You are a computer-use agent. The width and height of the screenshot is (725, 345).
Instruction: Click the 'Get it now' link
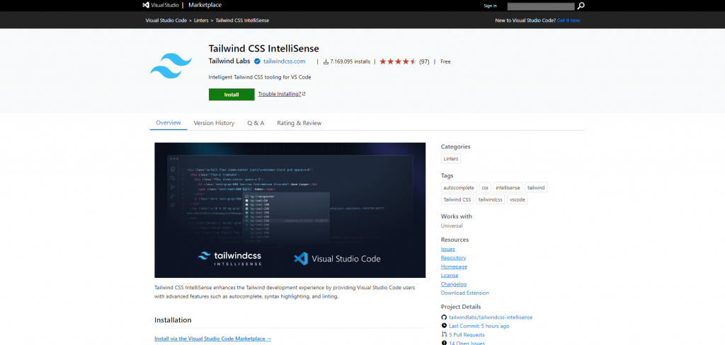569,21
